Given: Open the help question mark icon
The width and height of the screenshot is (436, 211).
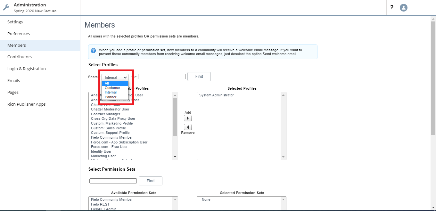Looking at the screenshot, I should click(x=391, y=7).
